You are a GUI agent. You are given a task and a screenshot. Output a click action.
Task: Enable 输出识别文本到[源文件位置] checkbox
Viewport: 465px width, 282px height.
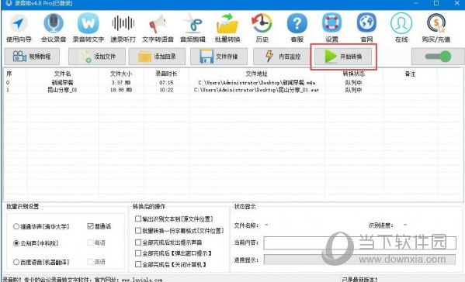138,219
